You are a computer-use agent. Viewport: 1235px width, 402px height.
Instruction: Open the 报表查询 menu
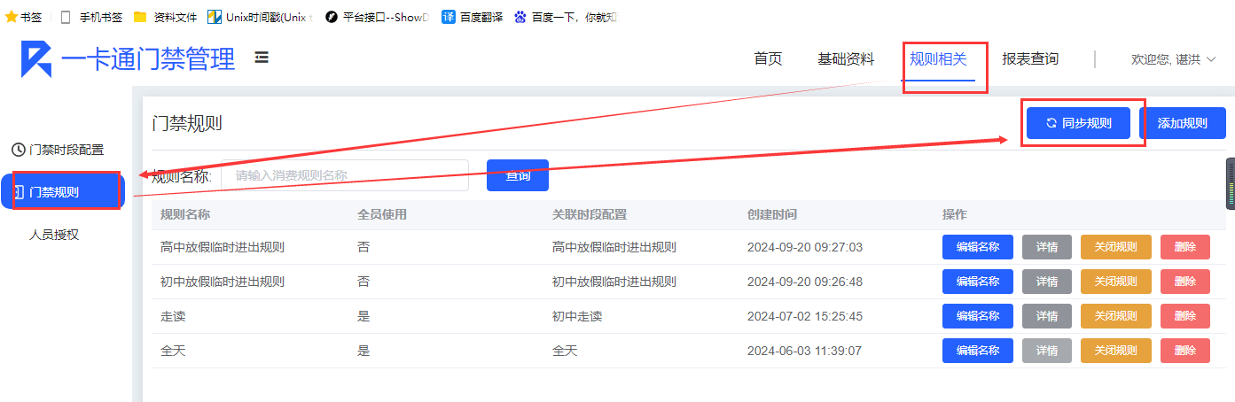point(1030,59)
